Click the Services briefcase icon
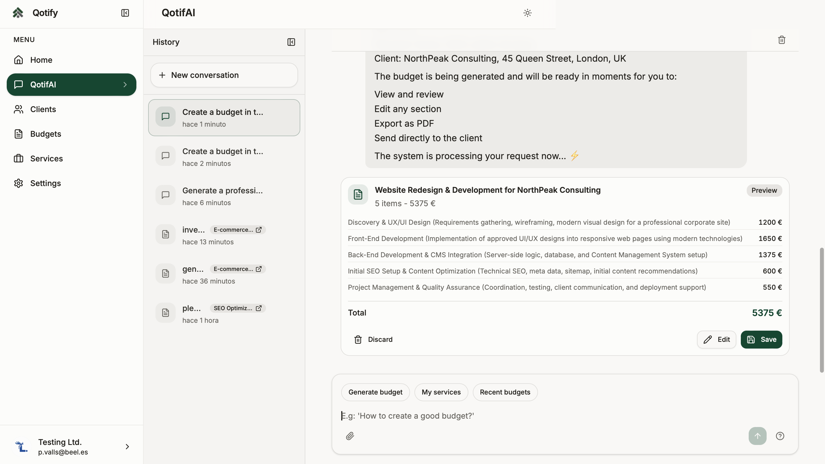 19,158
